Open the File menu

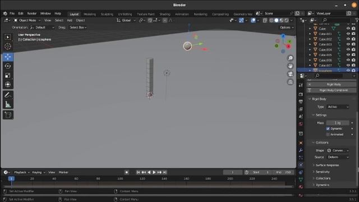click(12, 13)
